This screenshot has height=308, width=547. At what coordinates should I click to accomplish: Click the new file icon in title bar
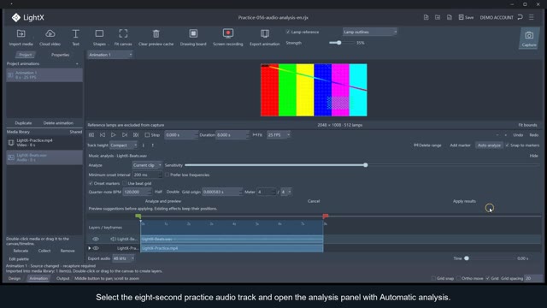click(x=426, y=17)
